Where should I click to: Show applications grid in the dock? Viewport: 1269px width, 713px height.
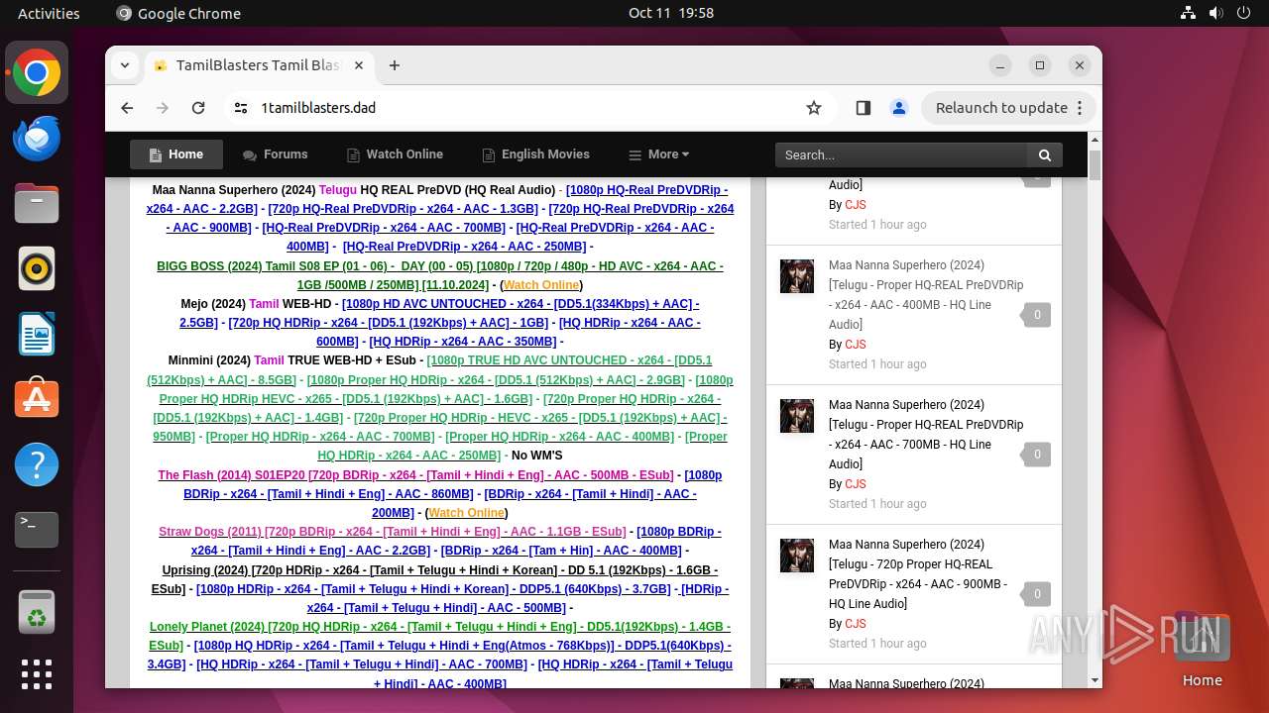(37, 674)
